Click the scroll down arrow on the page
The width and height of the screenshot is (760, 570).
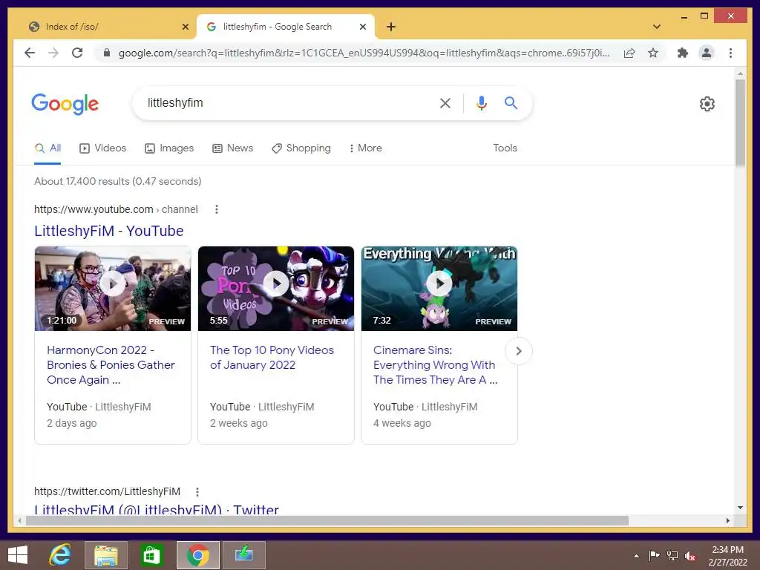tap(740, 508)
